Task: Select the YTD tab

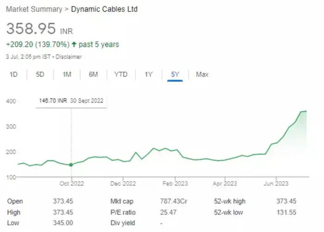Action: coord(121,74)
